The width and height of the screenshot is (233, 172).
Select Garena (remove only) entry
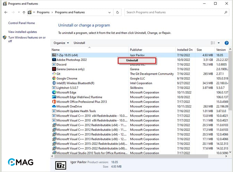click(70, 69)
